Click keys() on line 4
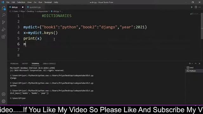The height and width of the screenshot is (114, 203). [51, 33]
